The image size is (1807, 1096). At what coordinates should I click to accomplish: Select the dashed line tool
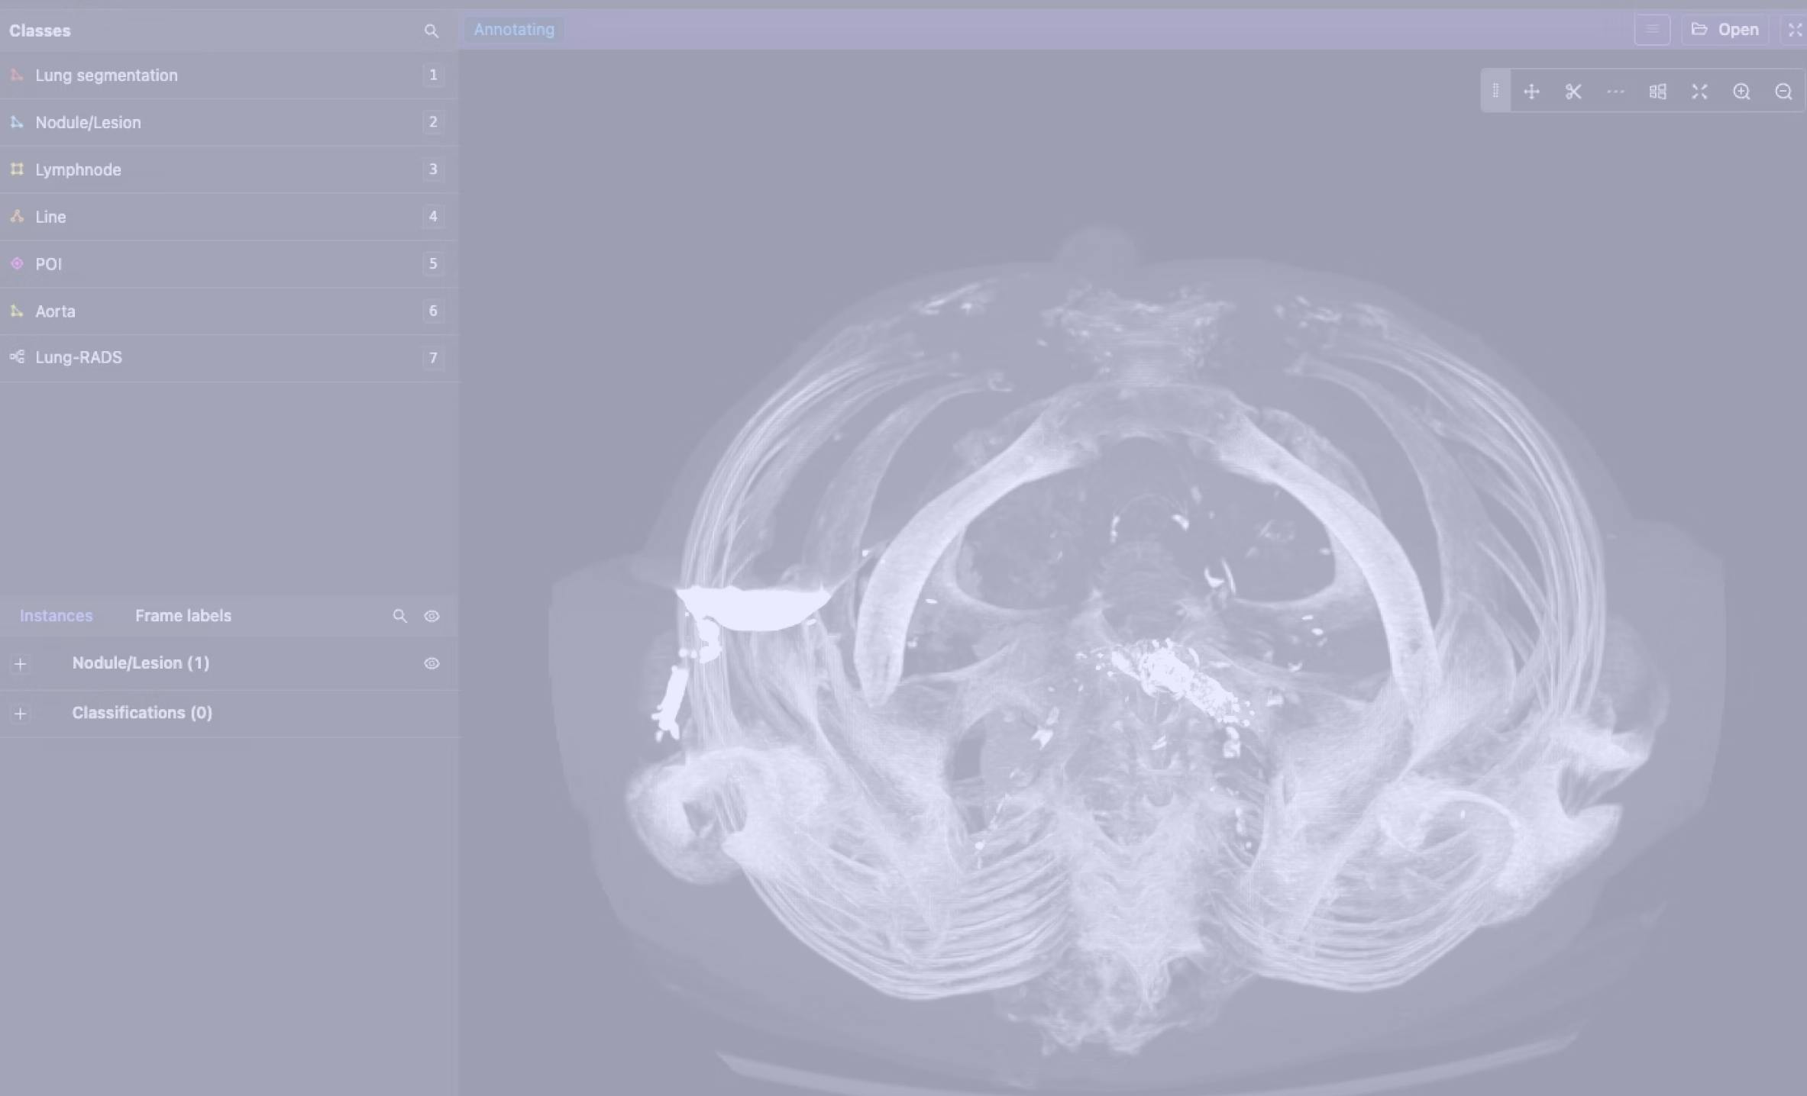[x=1615, y=92]
